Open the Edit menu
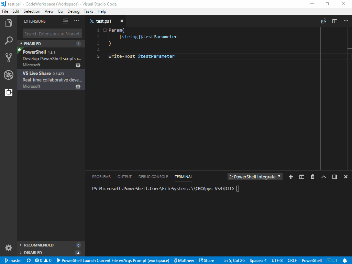352x264 pixels. (16, 11)
